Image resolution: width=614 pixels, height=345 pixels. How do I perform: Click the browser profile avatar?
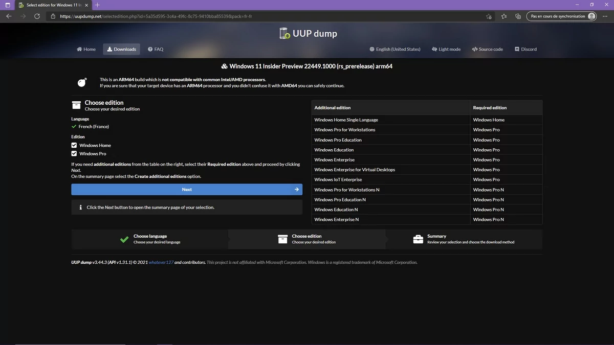[591, 16]
